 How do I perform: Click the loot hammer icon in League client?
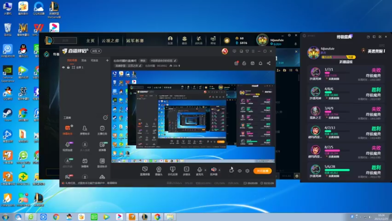(x=199, y=40)
